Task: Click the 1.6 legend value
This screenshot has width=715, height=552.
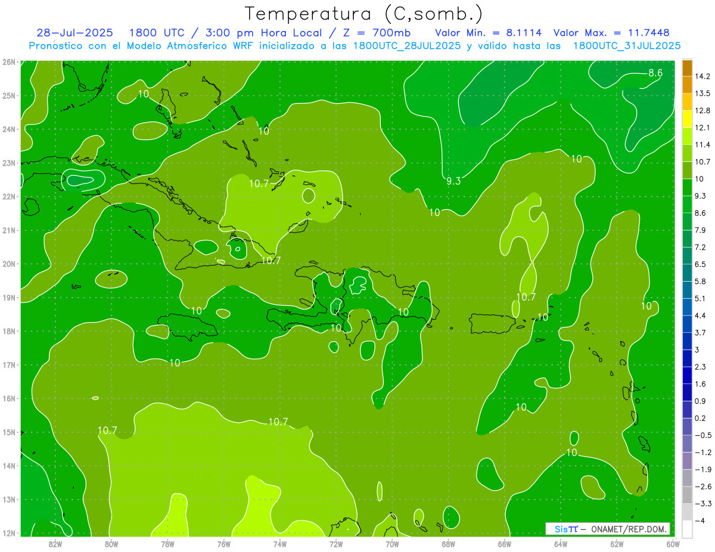Action: tap(700, 383)
